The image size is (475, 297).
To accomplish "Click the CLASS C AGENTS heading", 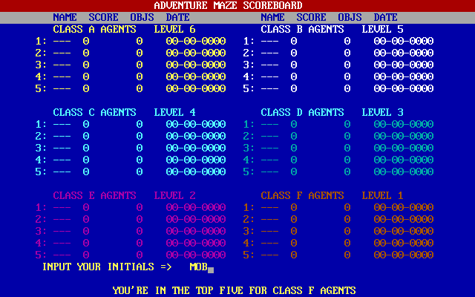I will pyautogui.click(x=94, y=112).
